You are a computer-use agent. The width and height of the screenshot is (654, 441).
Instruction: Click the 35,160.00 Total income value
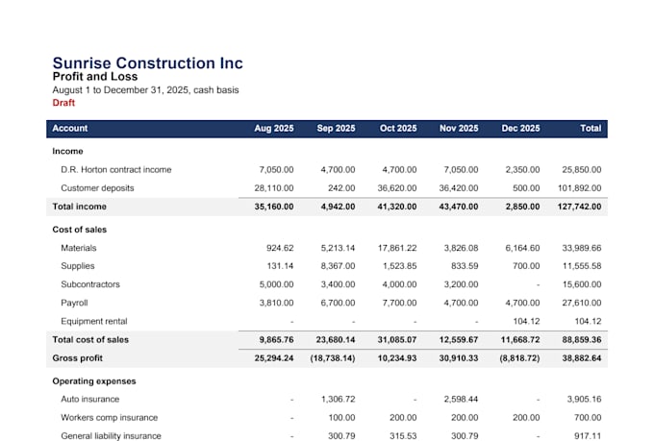(x=274, y=207)
